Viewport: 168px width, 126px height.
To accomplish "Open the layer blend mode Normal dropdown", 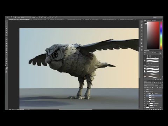I will point(149,85).
